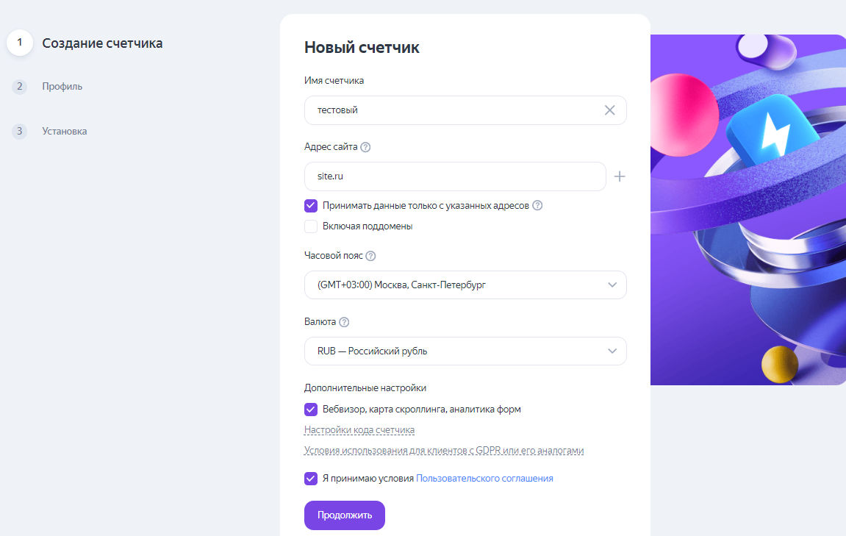This screenshot has height=536, width=846.
Task: Open the RUB currency dropdown
Action: tap(465, 351)
